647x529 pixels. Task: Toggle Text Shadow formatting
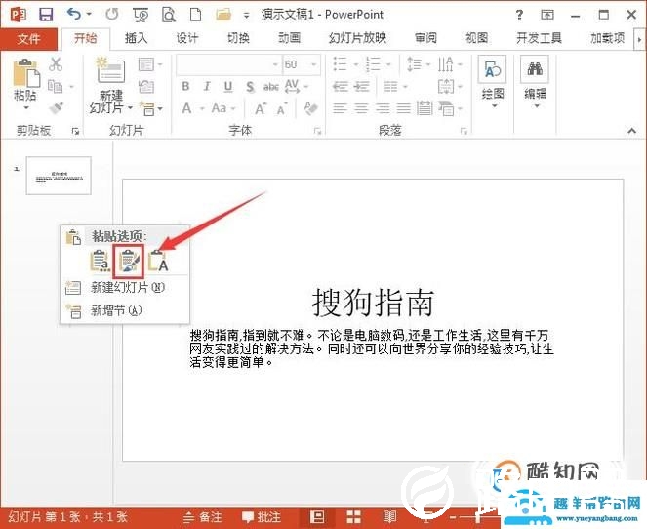[250, 87]
